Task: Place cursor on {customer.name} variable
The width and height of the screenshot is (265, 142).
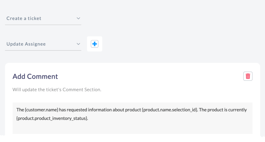Action: [41, 110]
